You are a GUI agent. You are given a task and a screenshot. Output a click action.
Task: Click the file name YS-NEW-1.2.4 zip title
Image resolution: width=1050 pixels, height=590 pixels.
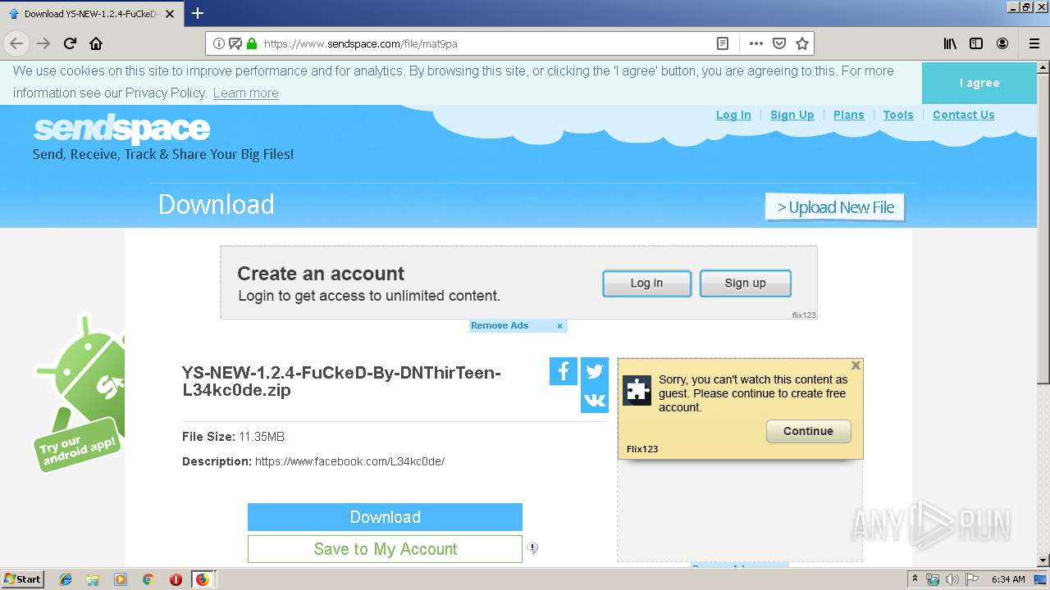click(341, 382)
